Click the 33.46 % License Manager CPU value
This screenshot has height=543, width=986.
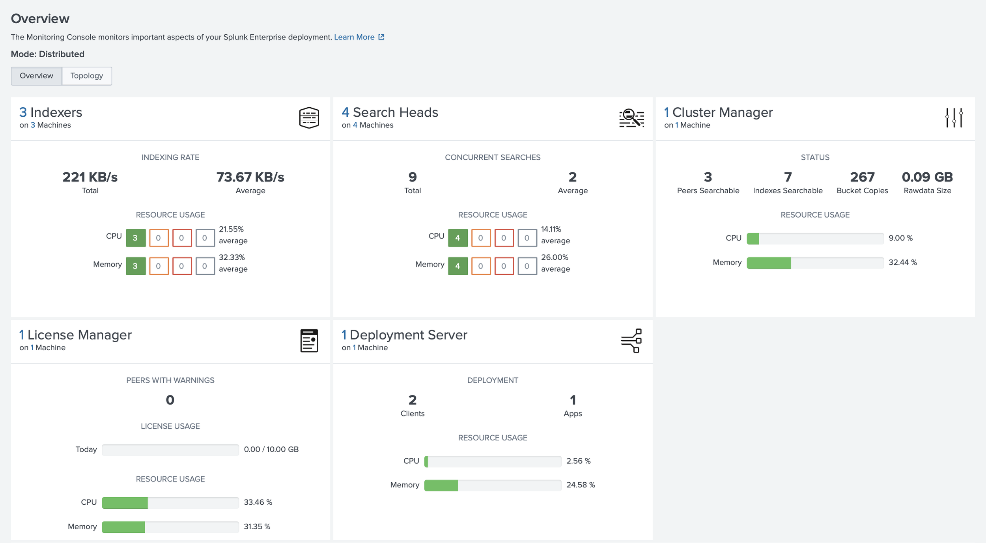[258, 502]
